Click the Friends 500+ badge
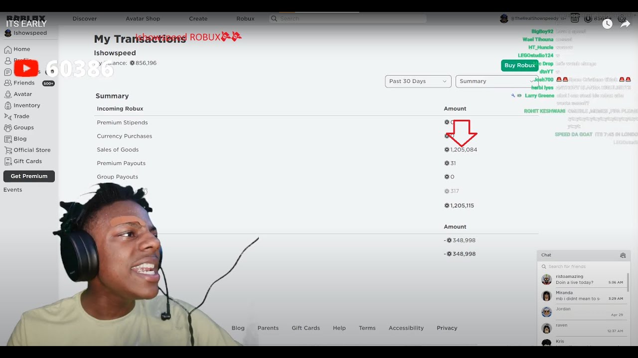The width and height of the screenshot is (638, 358). [x=48, y=84]
